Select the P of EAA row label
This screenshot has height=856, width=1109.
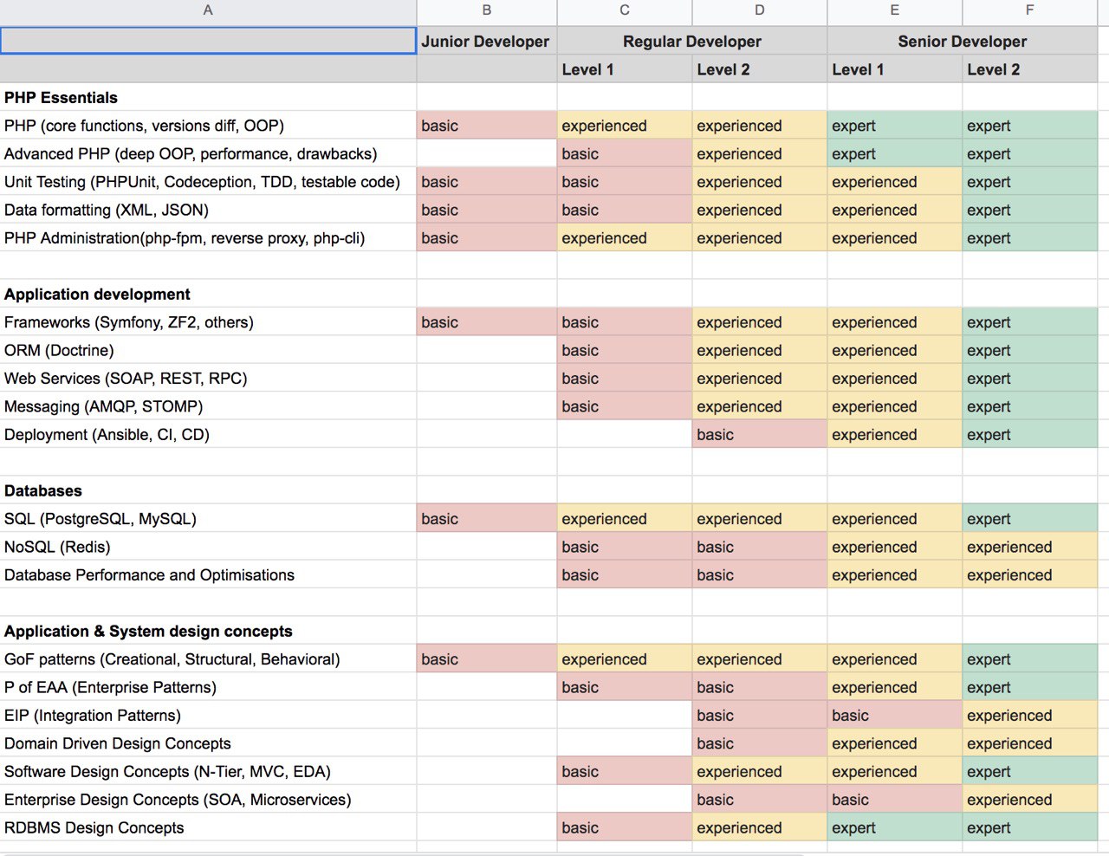(208, 687)
